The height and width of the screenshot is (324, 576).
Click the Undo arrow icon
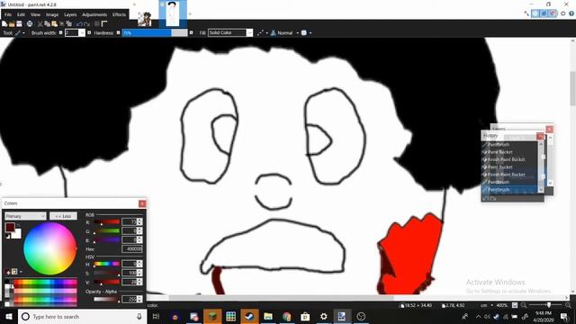(79, 24)
